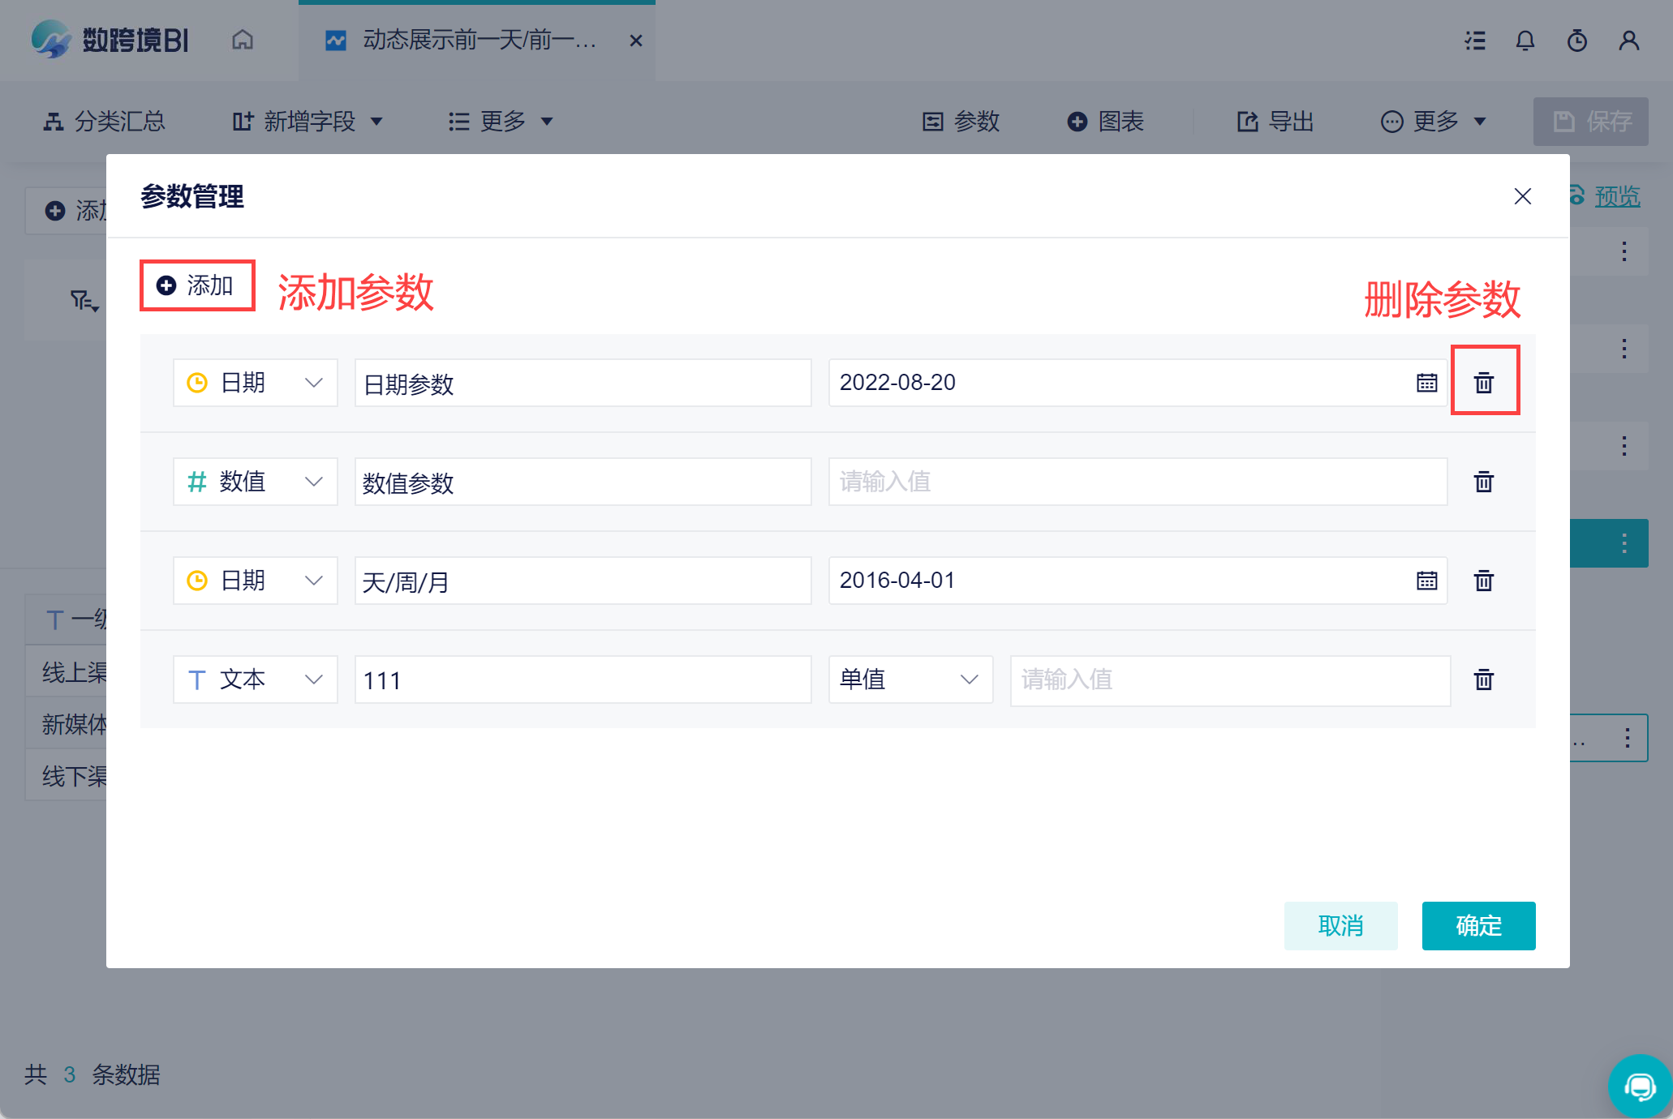Delete the 天/周/月 parameter row

click(x=1483, y=581)
